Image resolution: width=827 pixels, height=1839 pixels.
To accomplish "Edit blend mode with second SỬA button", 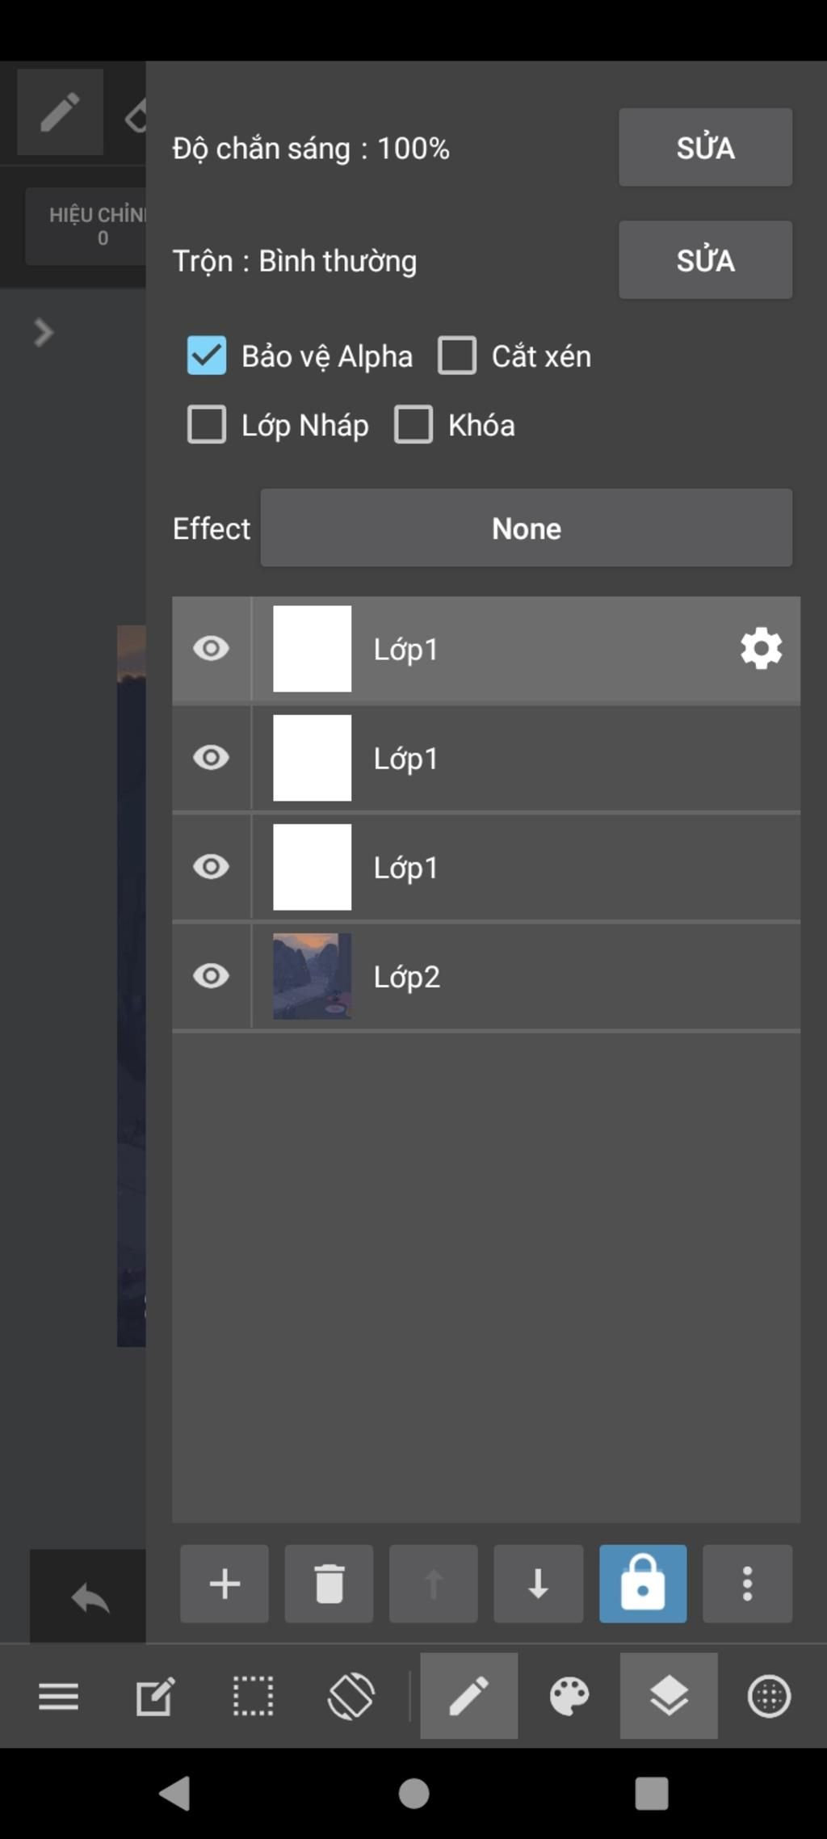I will (x=705, y=260).
